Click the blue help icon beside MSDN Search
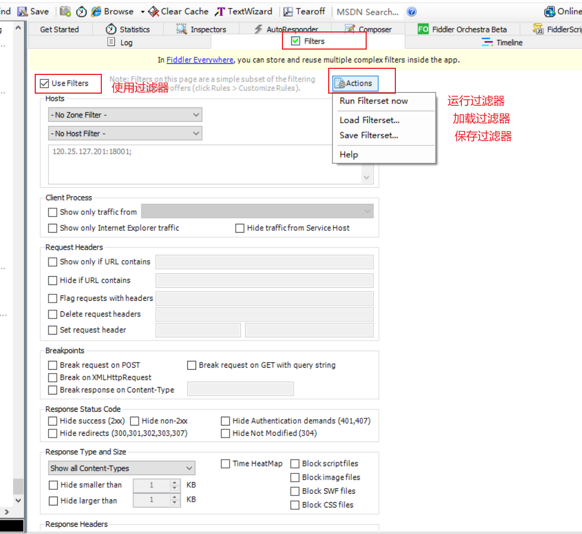The image size is (582, 534). coord(411,12)
